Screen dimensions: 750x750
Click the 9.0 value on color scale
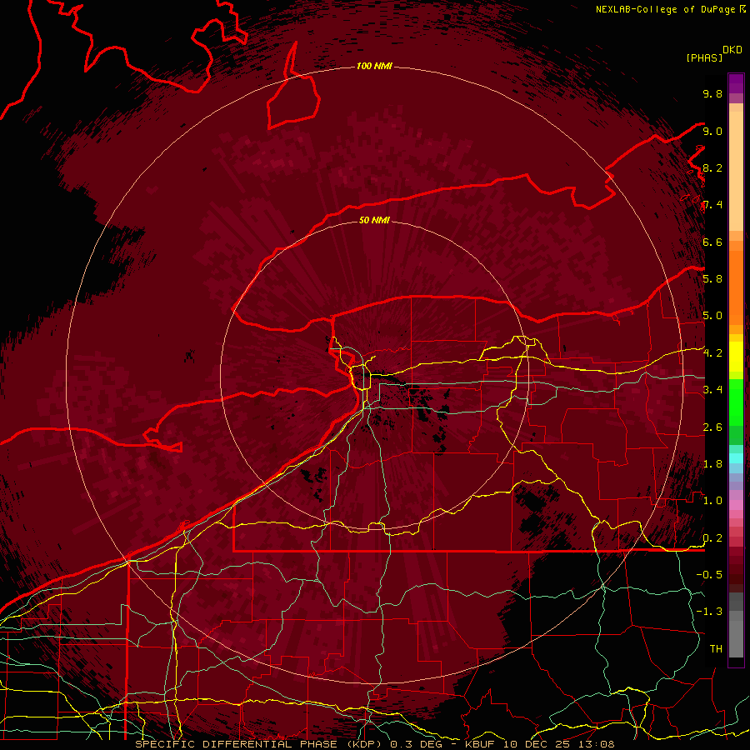(x=712, y=131)
